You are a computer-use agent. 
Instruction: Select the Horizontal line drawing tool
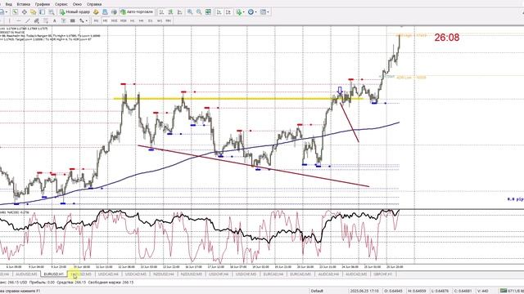click(x=18, y=20)
